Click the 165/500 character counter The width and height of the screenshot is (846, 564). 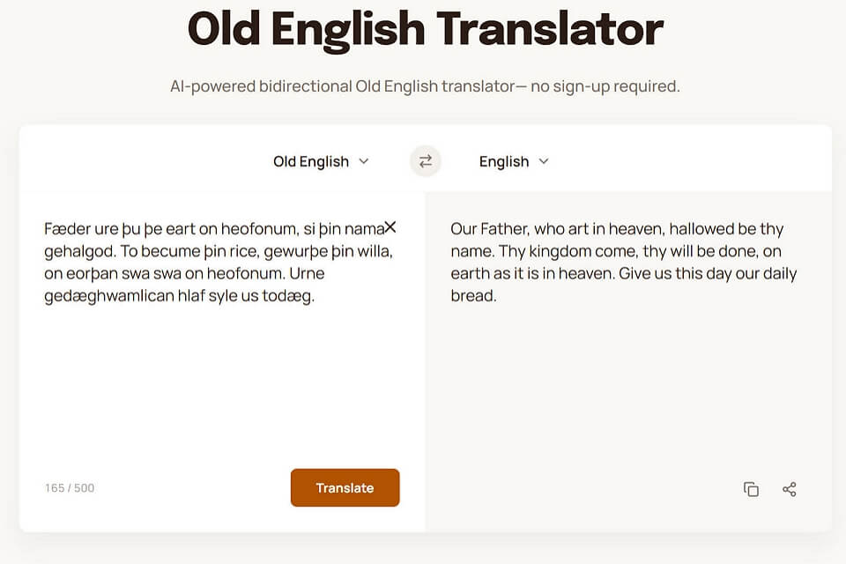[68, 487]
